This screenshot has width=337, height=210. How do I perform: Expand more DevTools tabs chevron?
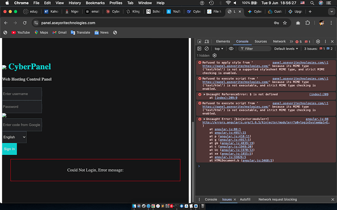[291, 41]
